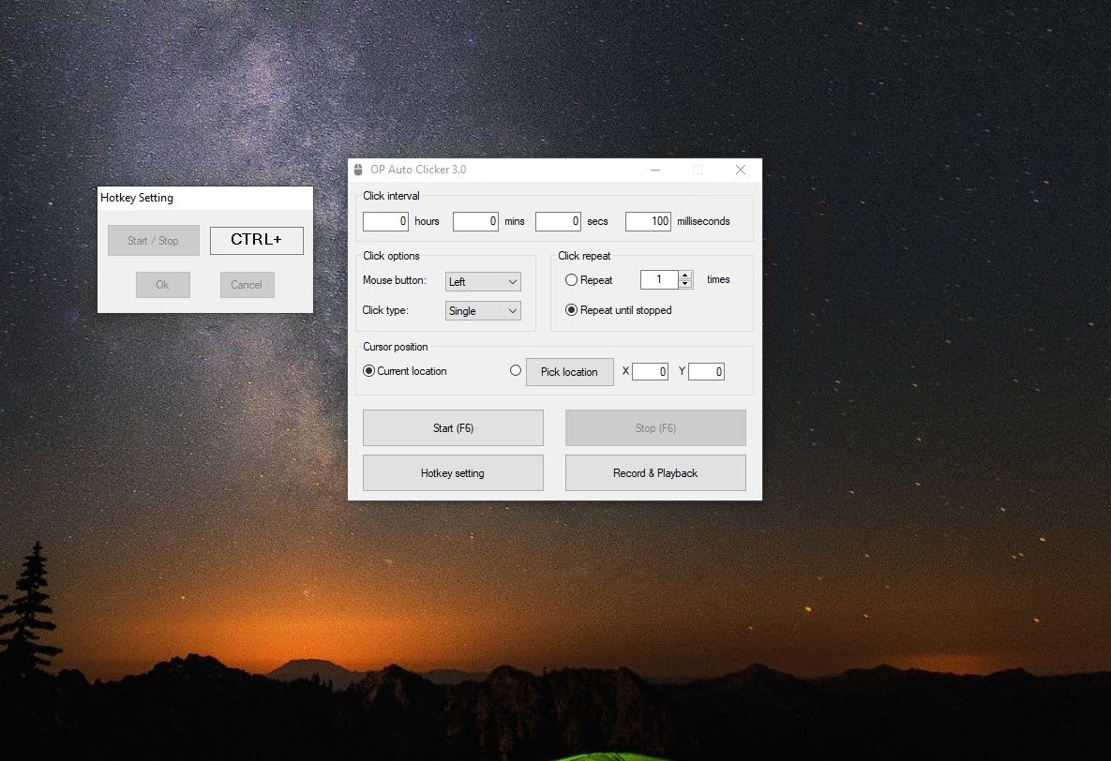The image size is (1111, 761).
Task: Click the Click type: label
Action: point(384,310)
